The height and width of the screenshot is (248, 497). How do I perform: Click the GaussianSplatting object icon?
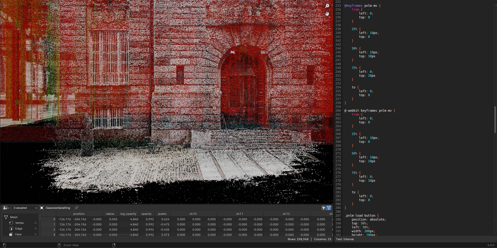pos(42,208)
